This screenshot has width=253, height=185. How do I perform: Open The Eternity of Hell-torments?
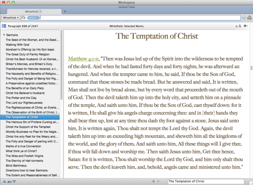(x=24, y=161)
